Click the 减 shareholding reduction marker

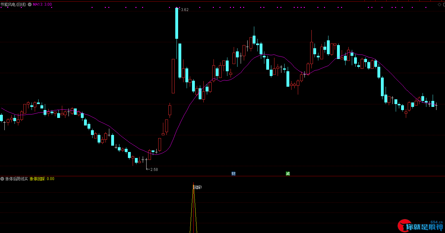click(288, 173)
